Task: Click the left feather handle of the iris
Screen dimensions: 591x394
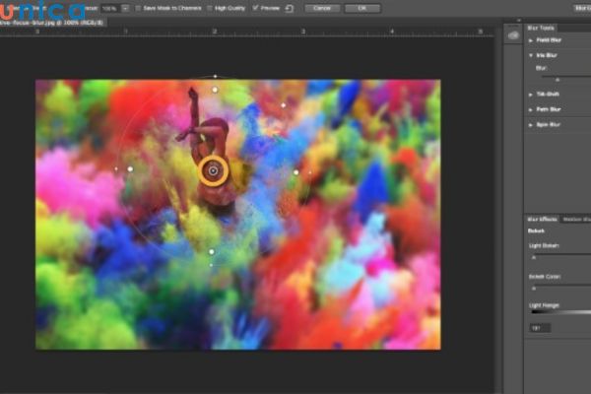Action: (130, 168)
